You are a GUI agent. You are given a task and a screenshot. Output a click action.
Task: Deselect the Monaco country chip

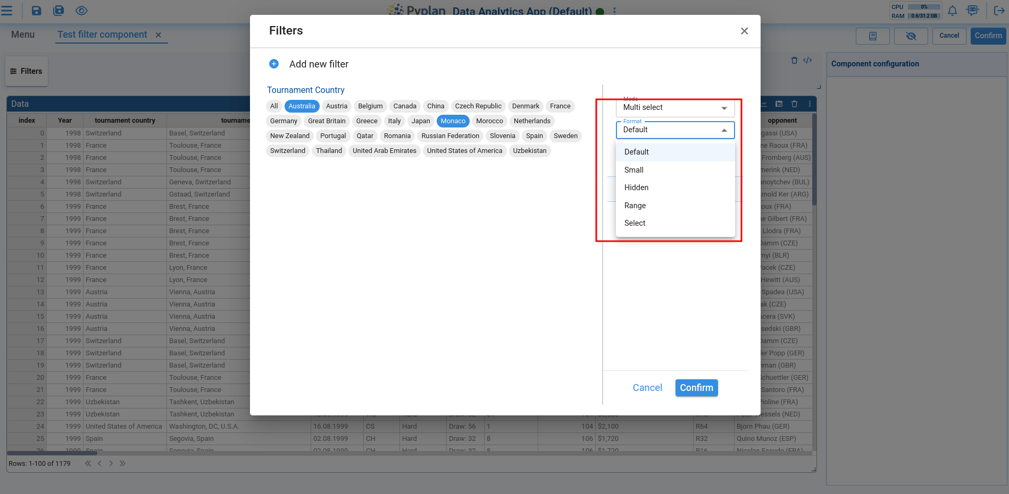click(453, 121)
